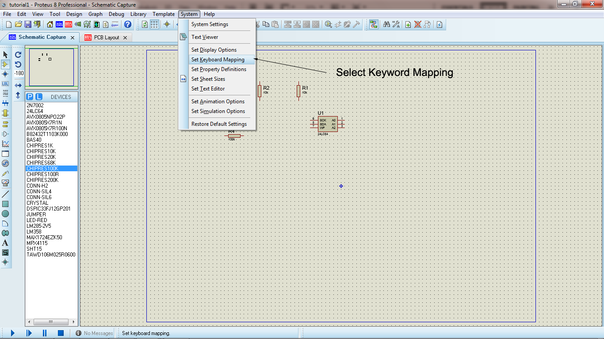Toggle the grid display toolbar button

[154, 24]
